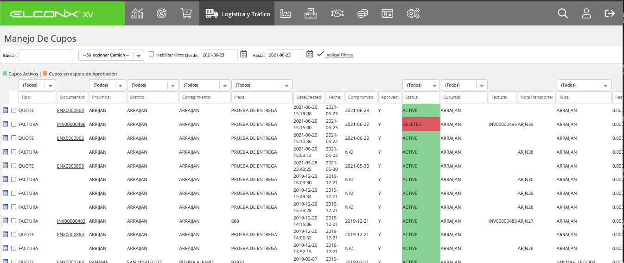Open the ID card module icon

387,13
